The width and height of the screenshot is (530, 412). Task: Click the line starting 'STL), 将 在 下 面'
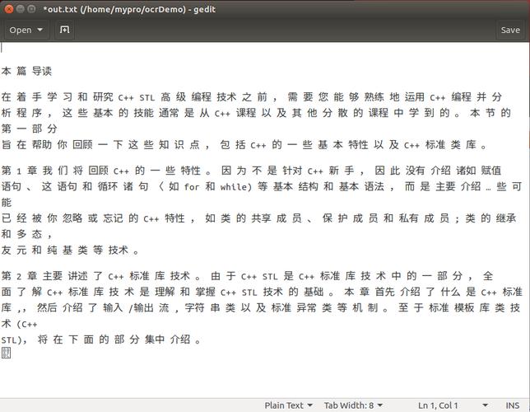(100, 339)
